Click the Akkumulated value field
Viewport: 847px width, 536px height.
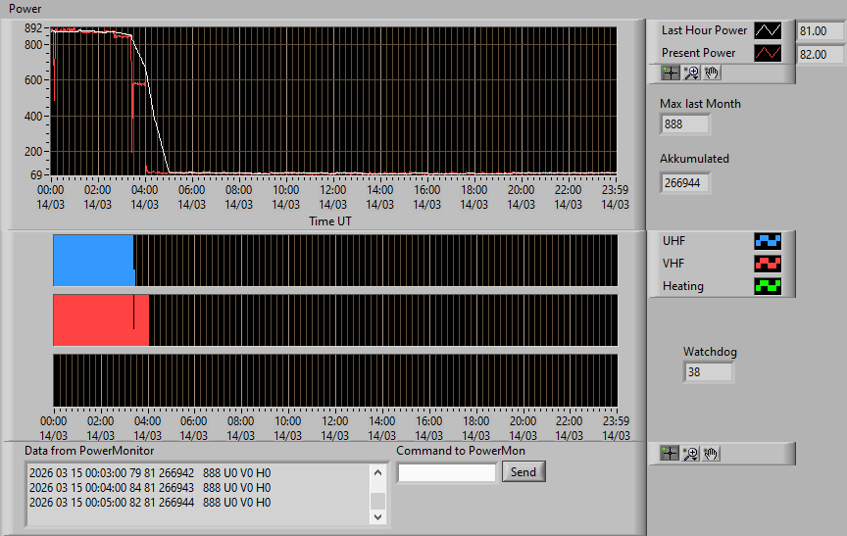coord(684,183)
